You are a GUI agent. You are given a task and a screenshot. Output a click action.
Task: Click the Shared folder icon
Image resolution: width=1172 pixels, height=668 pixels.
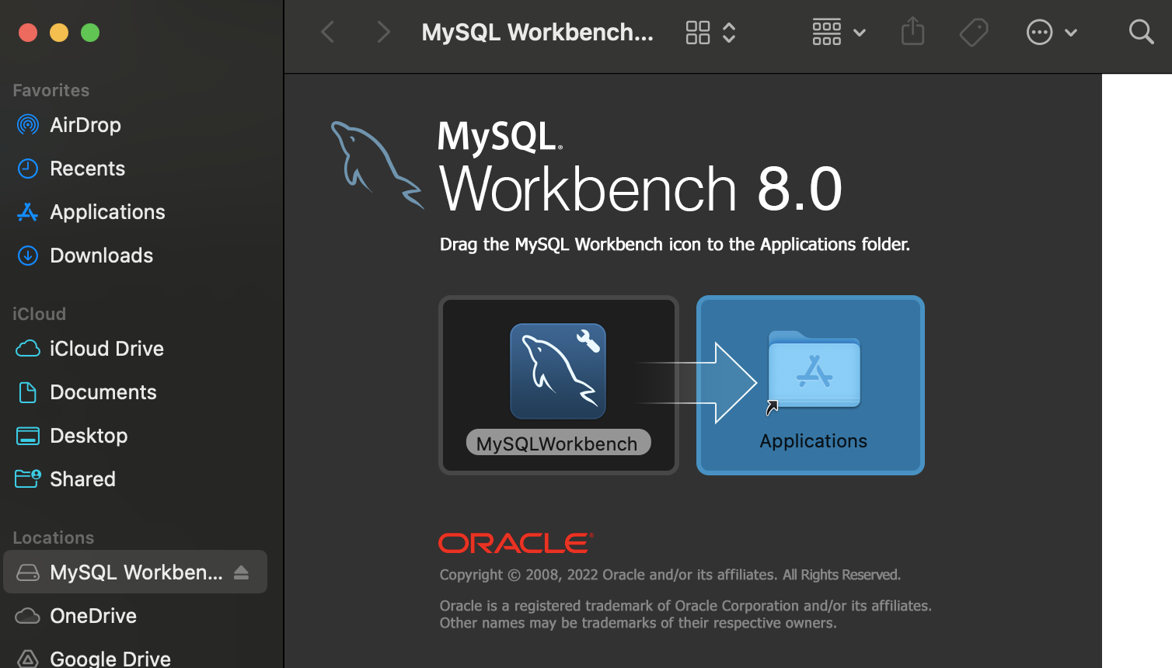pos(28,478)
